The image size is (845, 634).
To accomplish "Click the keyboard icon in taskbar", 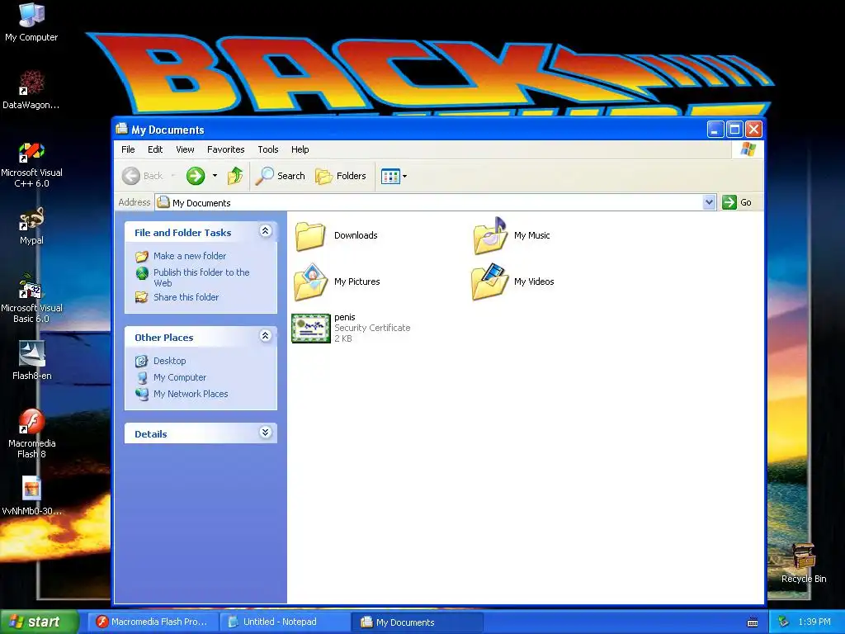I will coord(753,622).
